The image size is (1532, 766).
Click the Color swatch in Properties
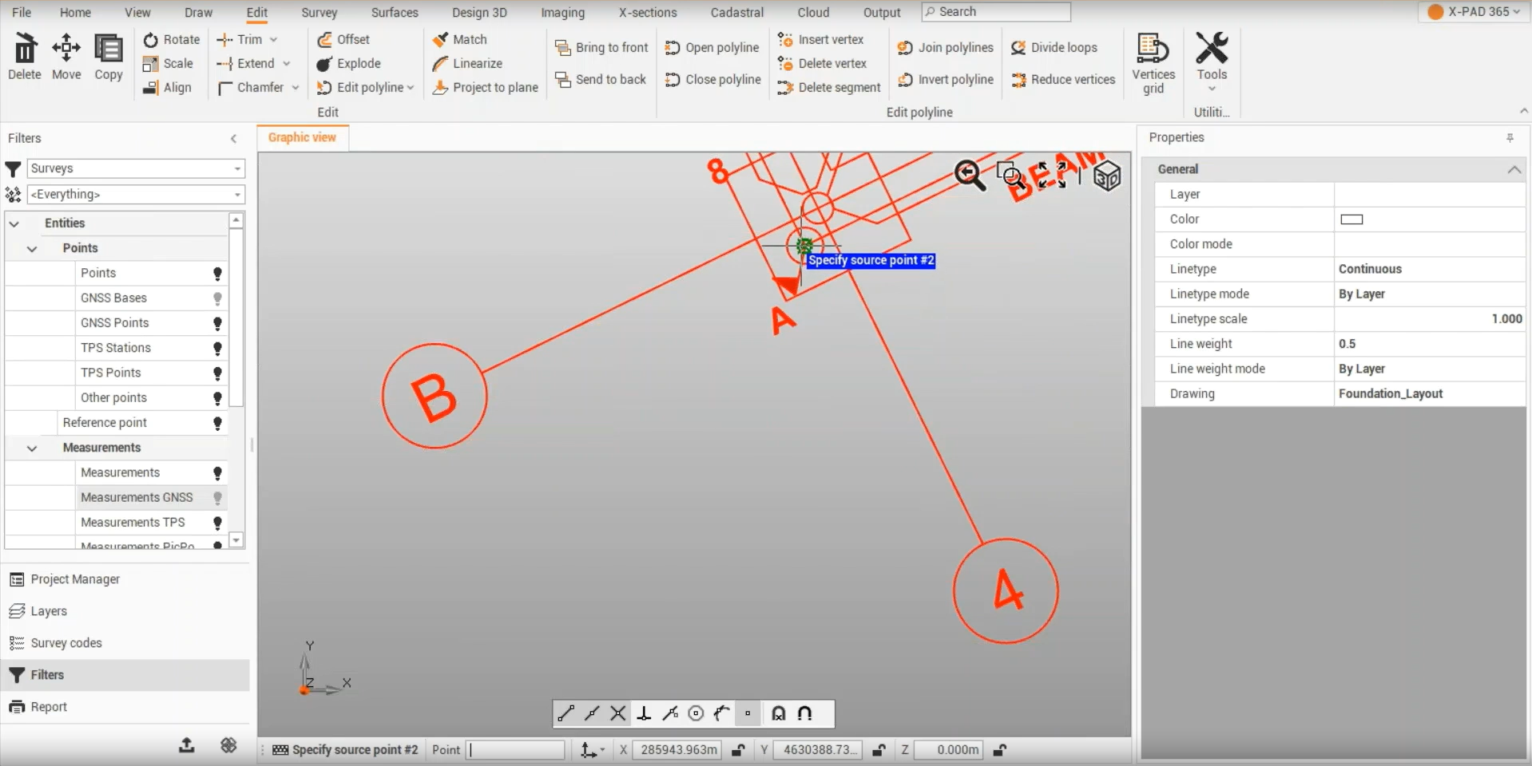point(1351,219)
